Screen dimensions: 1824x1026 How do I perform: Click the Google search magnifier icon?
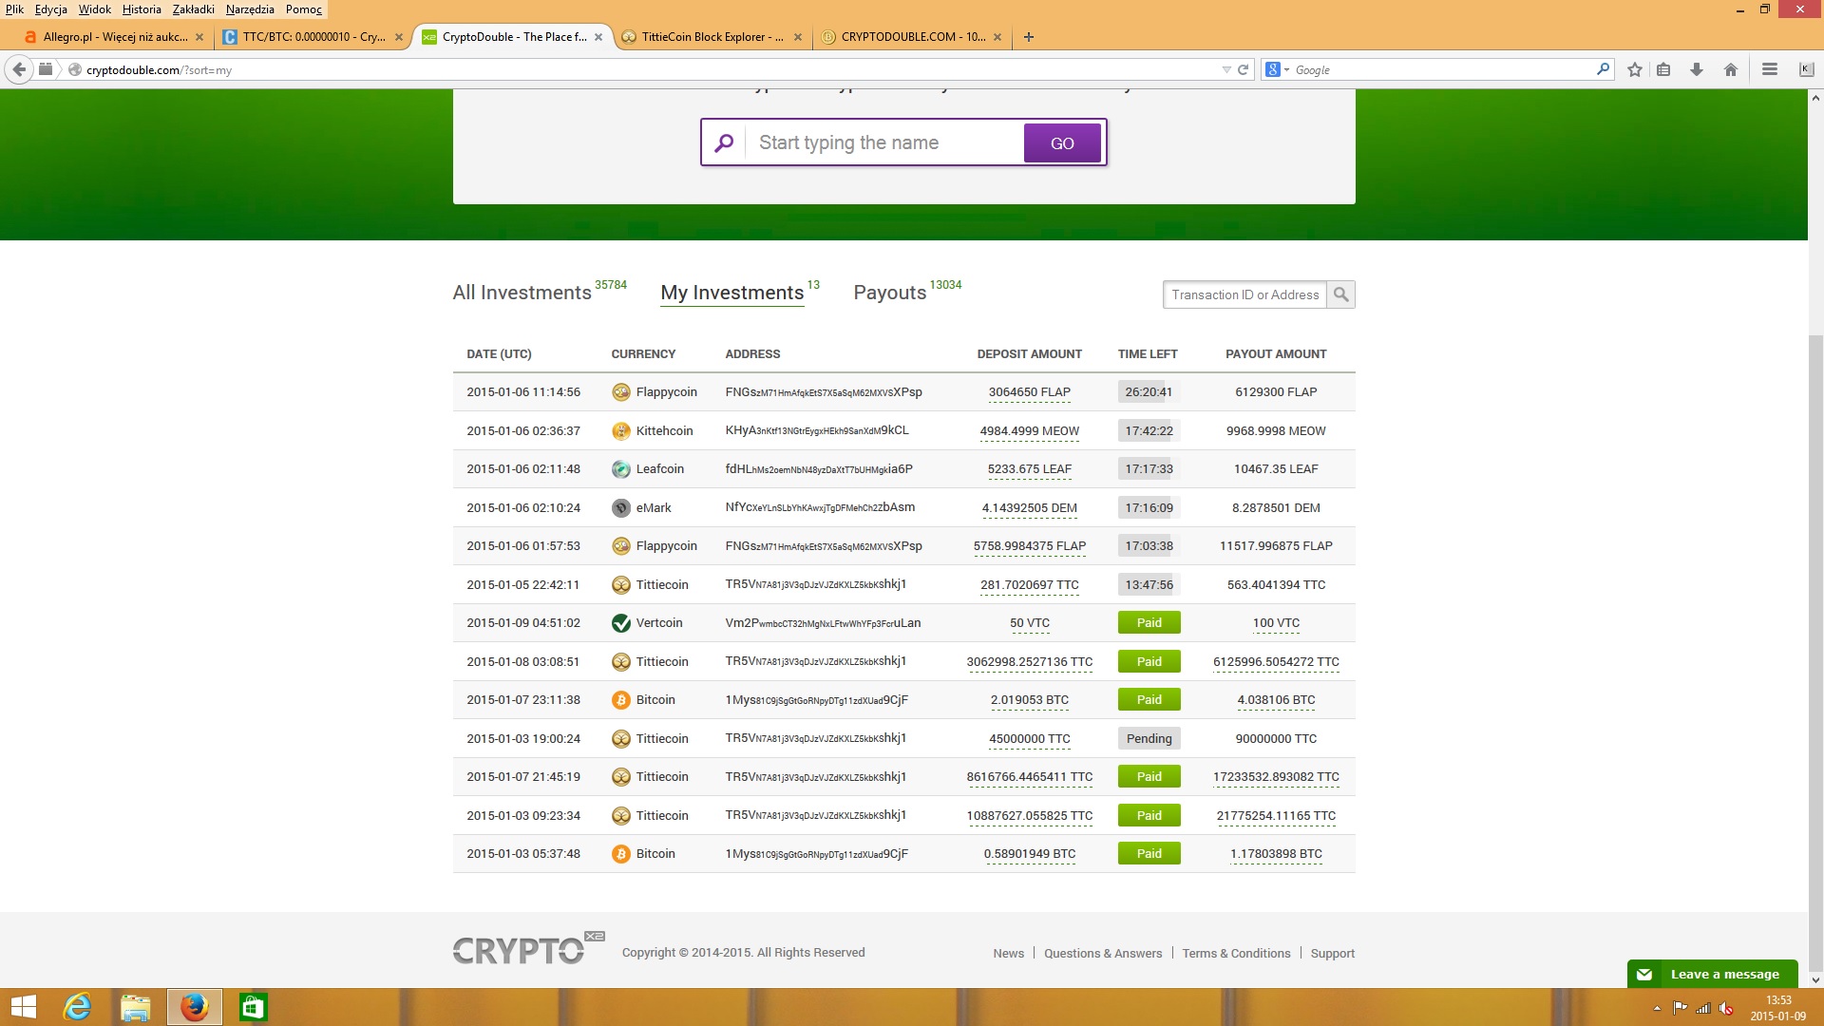click(x=1603, y=69)
